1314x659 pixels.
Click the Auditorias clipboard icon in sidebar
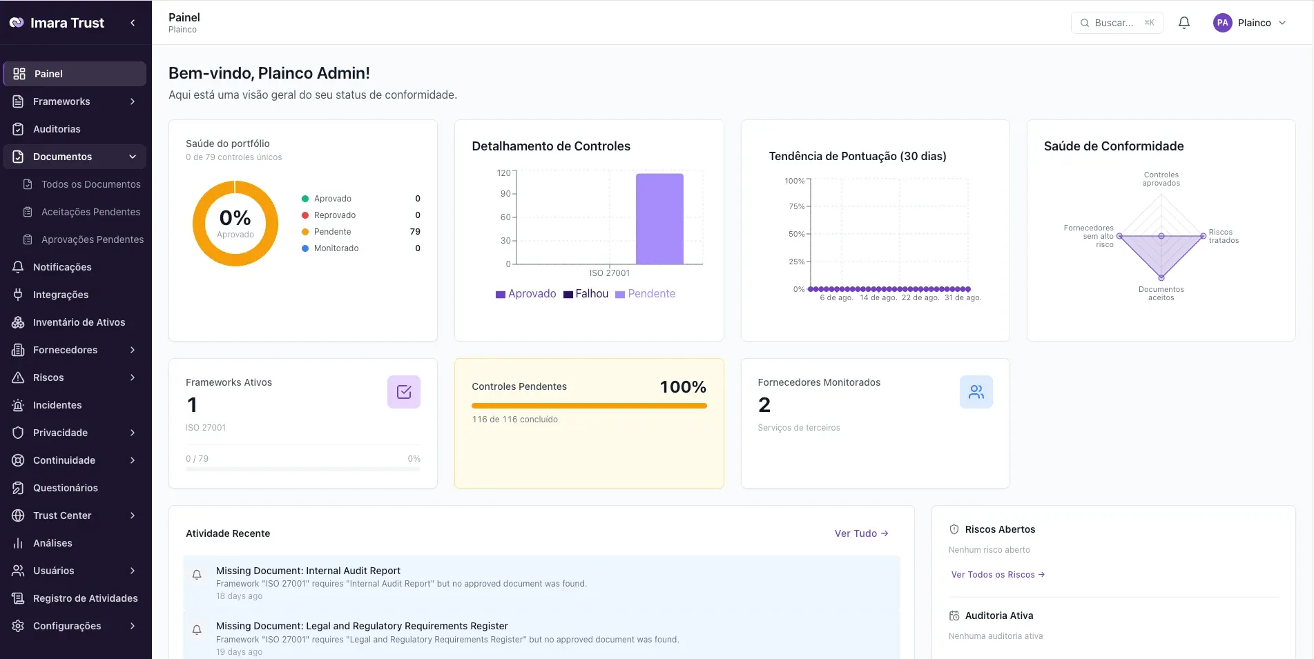pos(19,129)
